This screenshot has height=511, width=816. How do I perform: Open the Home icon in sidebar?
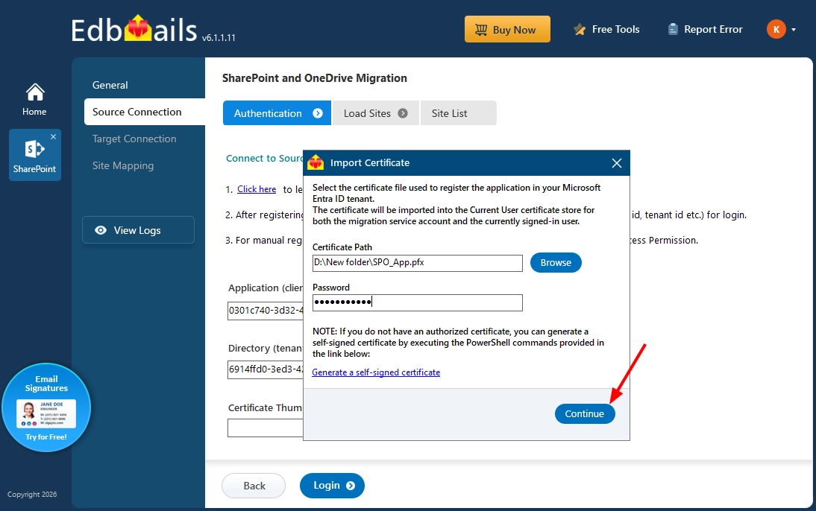(34, 100)
